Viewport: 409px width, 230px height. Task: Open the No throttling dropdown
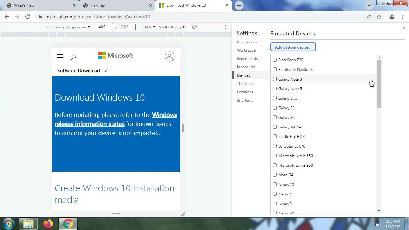172,27
